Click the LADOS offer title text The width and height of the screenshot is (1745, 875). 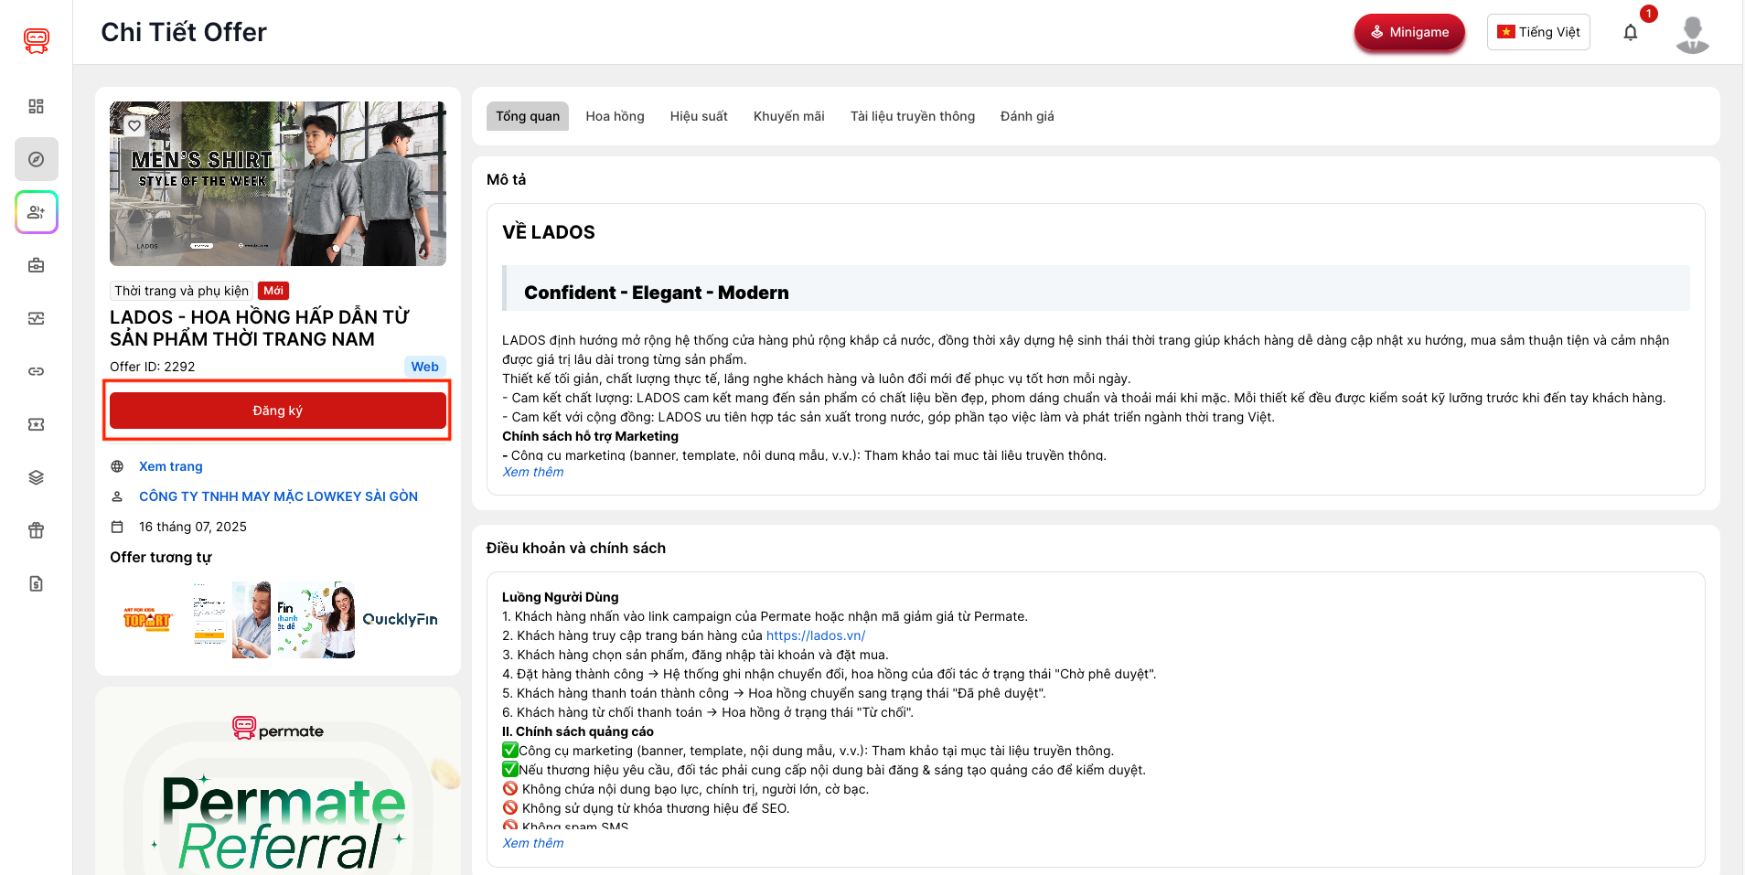click(x=260, y=328)
